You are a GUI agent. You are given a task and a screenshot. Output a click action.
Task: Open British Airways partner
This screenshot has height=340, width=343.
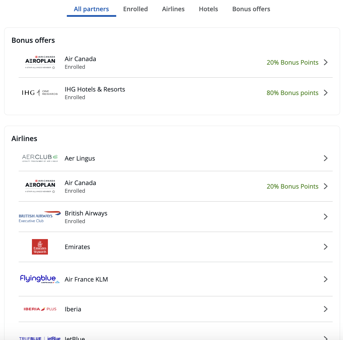click(175, 217)
